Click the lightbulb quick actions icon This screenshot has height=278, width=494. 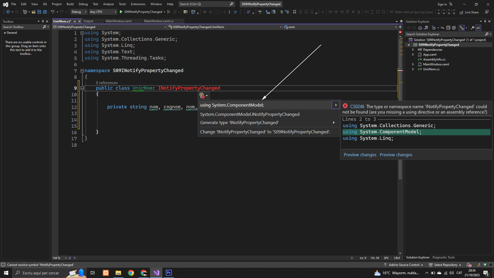(x=202, y=95)
